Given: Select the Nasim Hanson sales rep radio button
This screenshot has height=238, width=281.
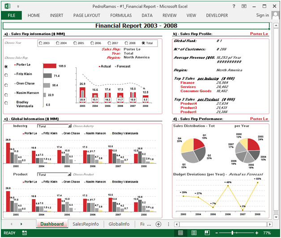Looking at the screenshot, I should 6,95.
